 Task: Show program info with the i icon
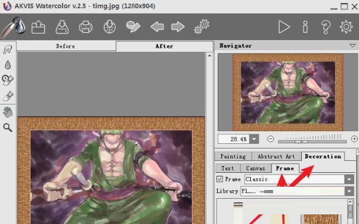pyautogui.click(x=305, y=27)
